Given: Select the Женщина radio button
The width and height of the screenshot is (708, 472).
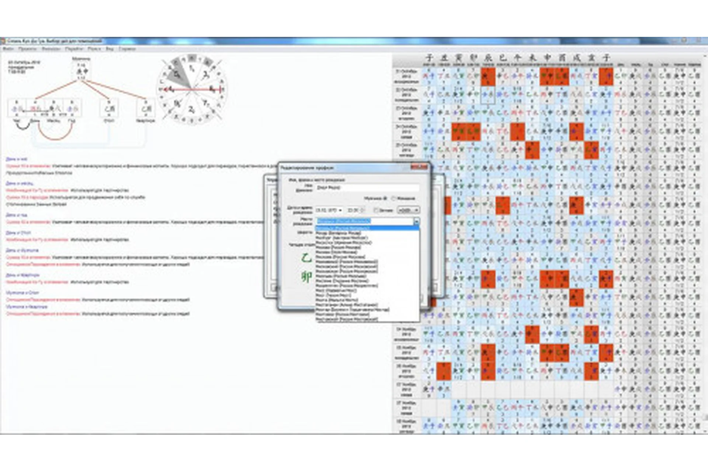Looking at the screenshot, I should (x=393, y=198).
